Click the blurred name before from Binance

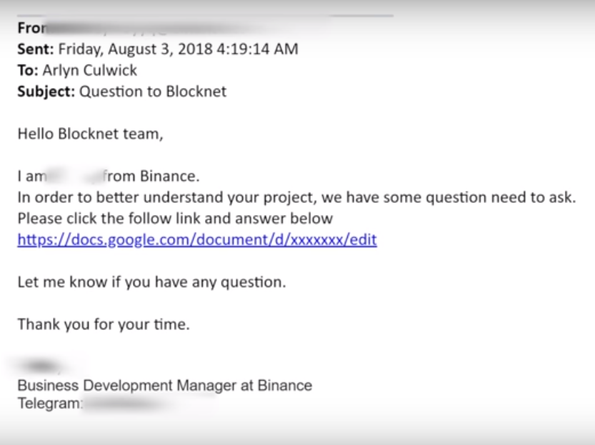(74, 176)
